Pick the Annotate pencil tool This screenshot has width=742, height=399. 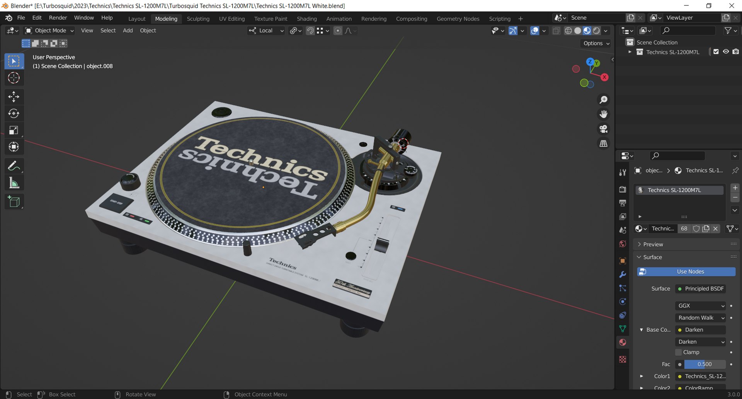pyautogui.click(x=14, y=166)
